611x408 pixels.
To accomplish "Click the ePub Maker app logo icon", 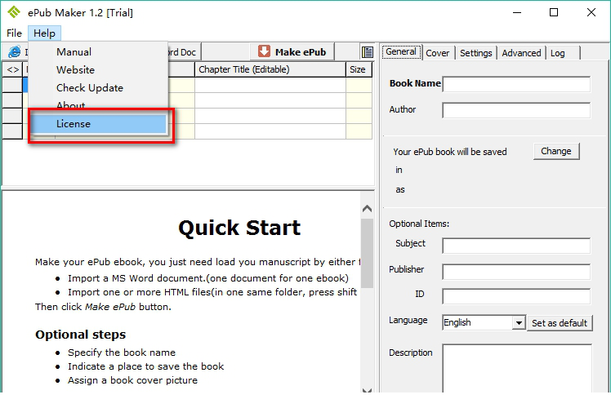I will click(14, 12).
